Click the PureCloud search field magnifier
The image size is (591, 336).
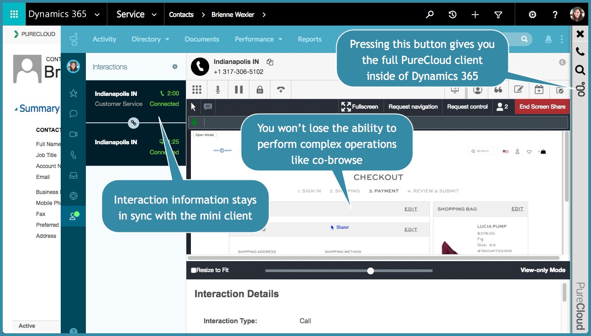[524, 39]
